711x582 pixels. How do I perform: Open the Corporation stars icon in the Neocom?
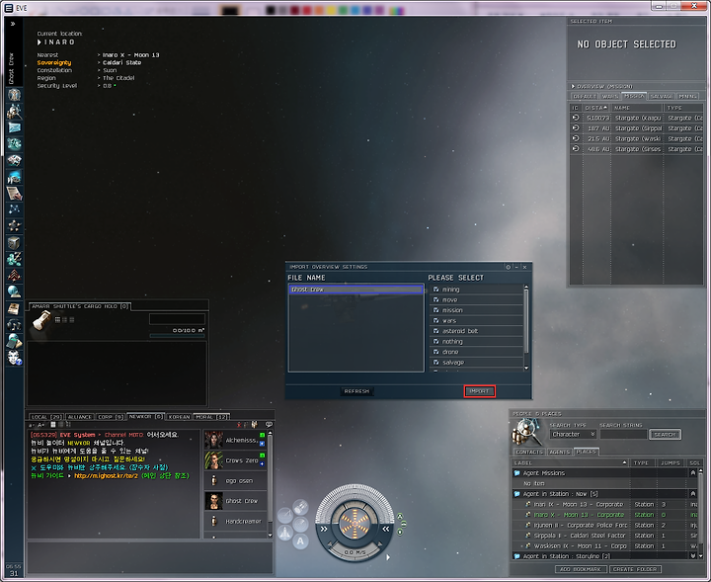click(x=15, y=226)
